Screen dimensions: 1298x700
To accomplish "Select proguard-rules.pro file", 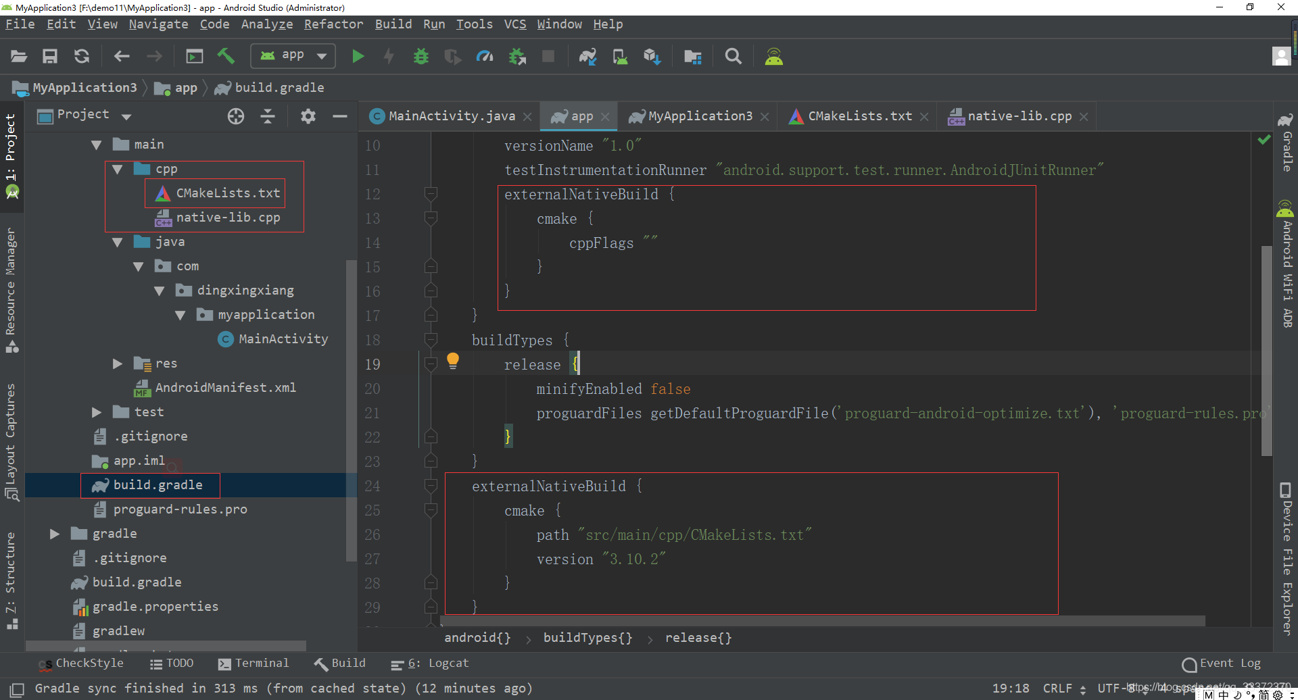I will point(180,509).
